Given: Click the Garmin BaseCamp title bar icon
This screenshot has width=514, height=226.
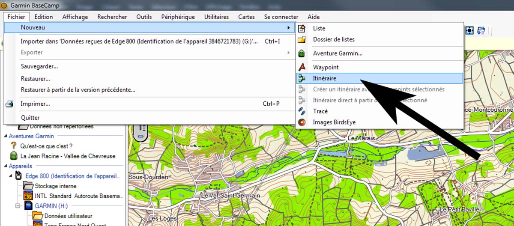Looking at the screenshot, I should (4, 5).
